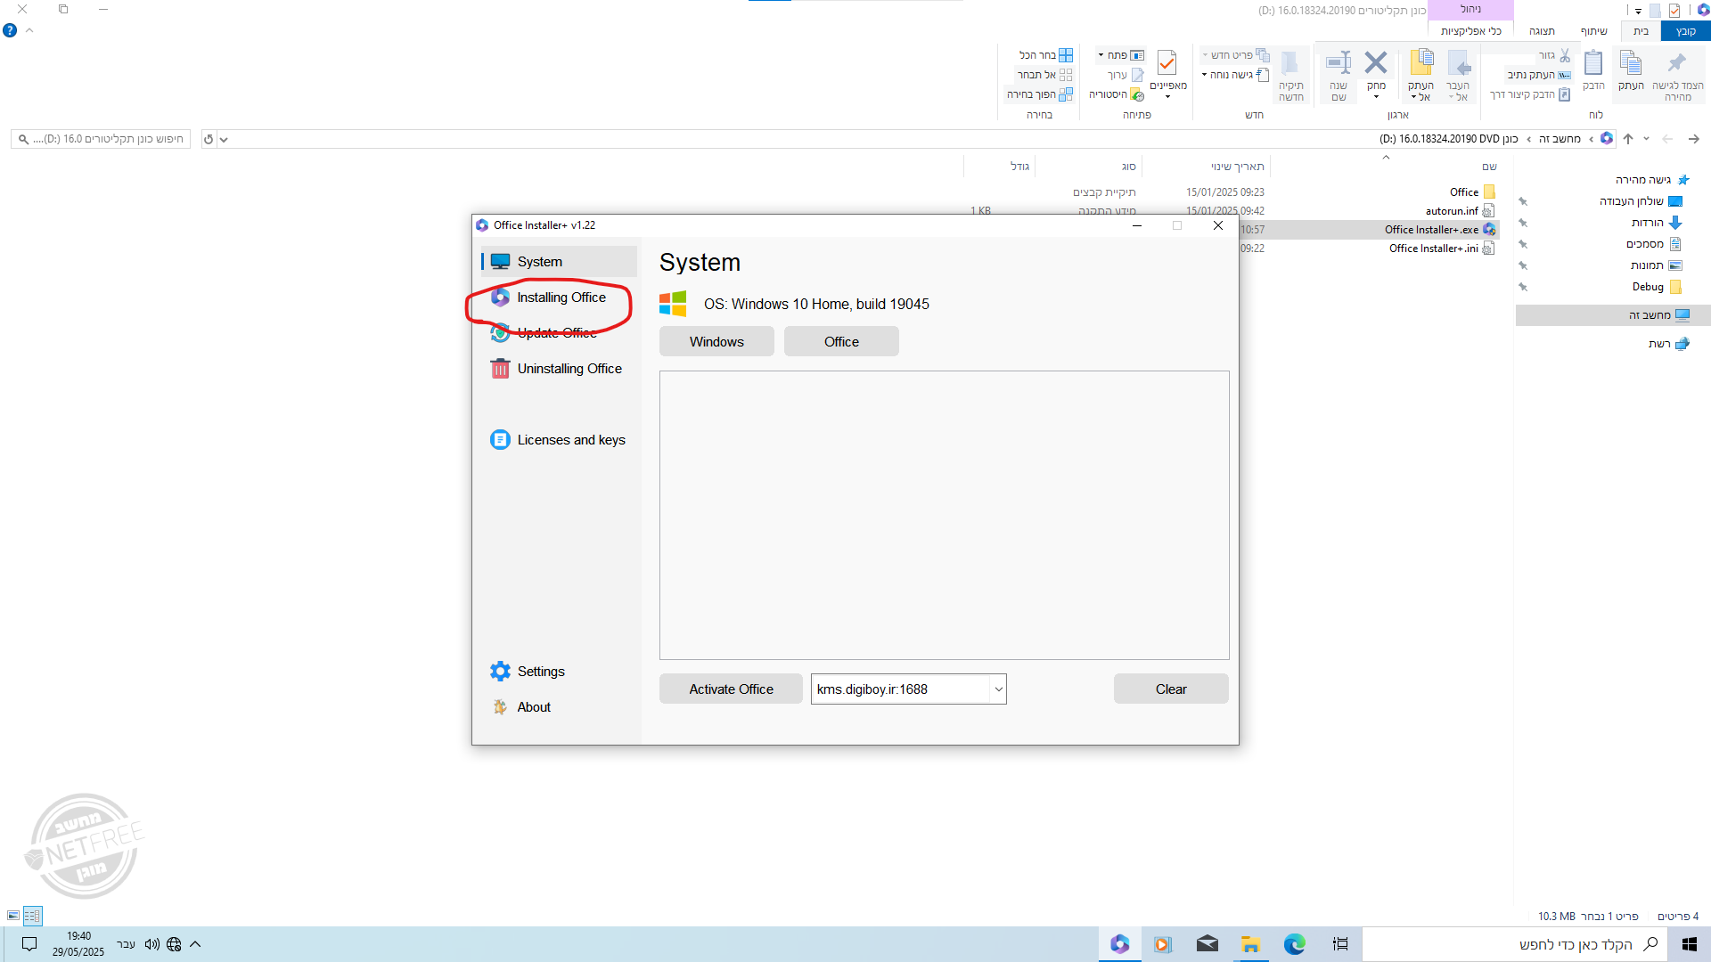
Task: Click the Up arrow in the address bar
Action: pos(1628,139)
